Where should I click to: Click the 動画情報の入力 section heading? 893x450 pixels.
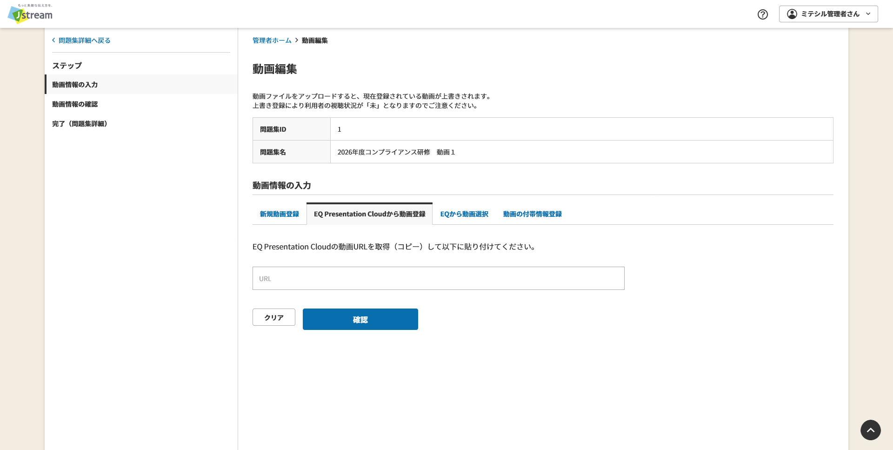282,185
